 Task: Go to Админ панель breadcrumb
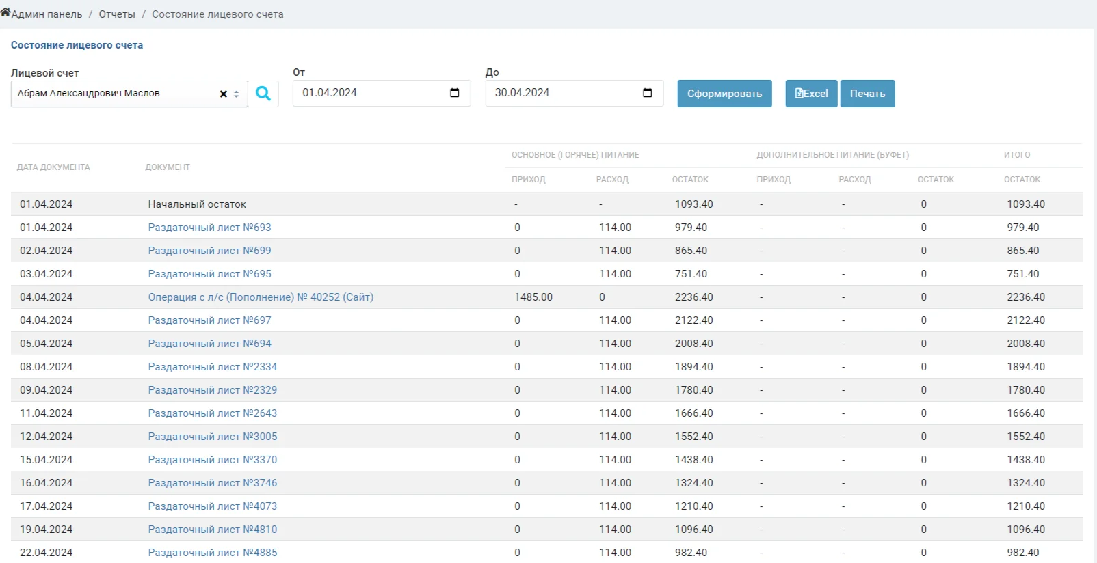point(47,14)
